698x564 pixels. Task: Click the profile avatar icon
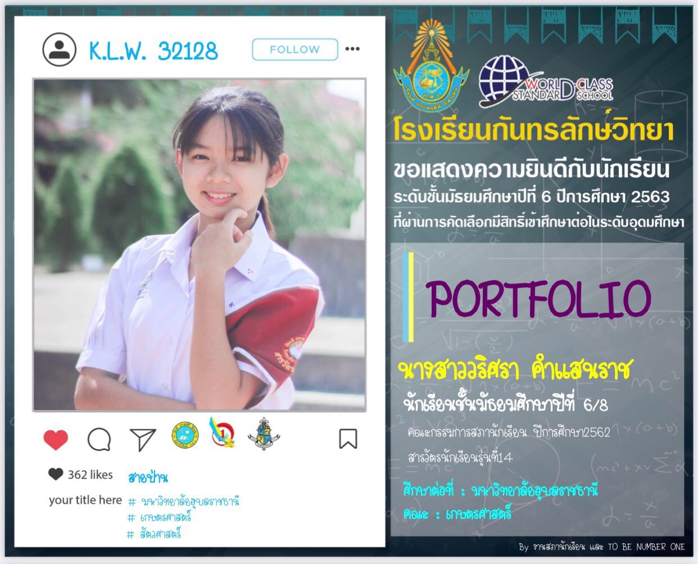point(59,49)
